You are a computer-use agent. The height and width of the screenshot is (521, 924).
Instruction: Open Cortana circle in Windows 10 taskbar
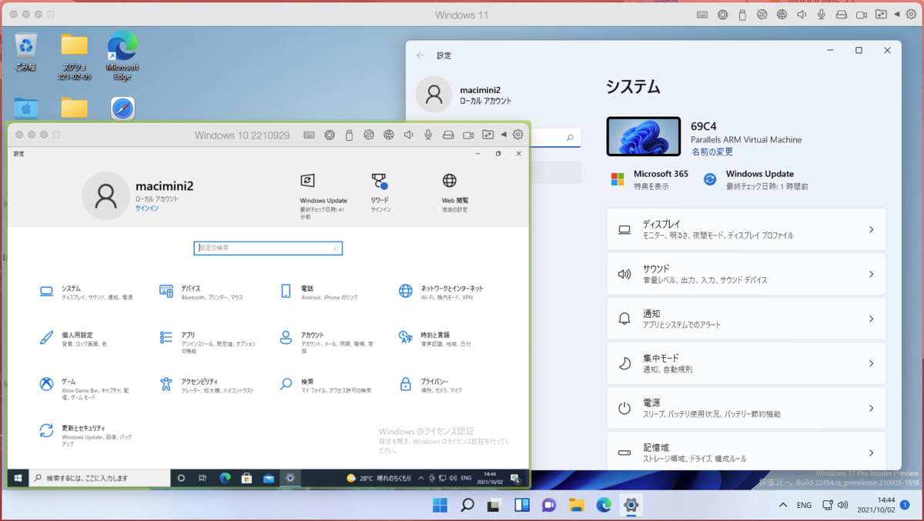(x=182, y=478)
